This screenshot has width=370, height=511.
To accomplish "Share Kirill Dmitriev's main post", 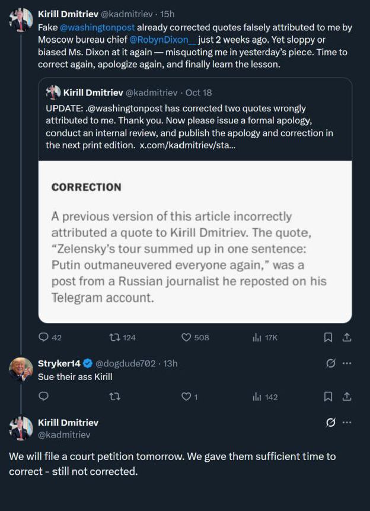I will [347, 337].
